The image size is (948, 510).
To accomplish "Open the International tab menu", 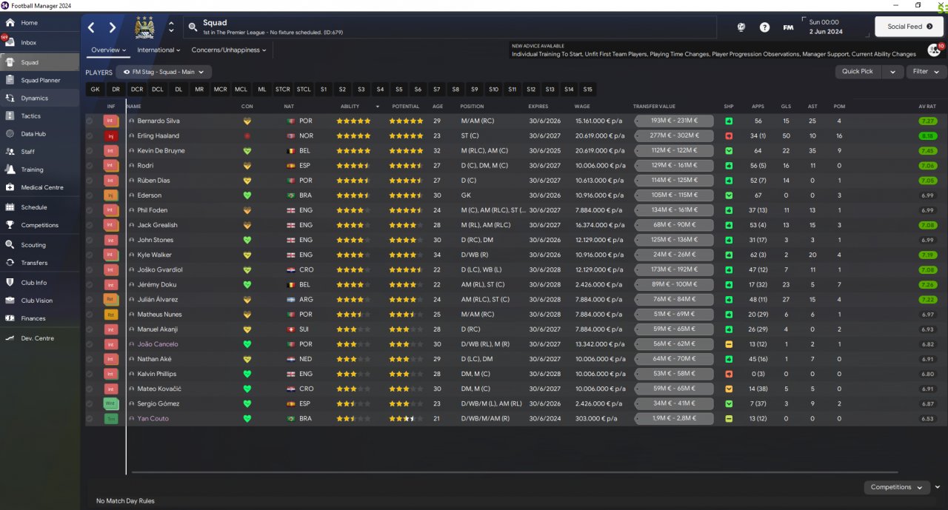I will pyautogui.click(x=159, y=50).
